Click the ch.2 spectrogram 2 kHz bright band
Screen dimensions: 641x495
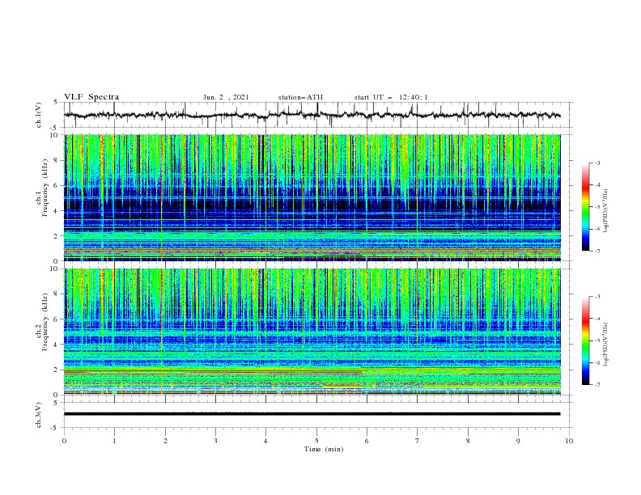click(312, 370)
